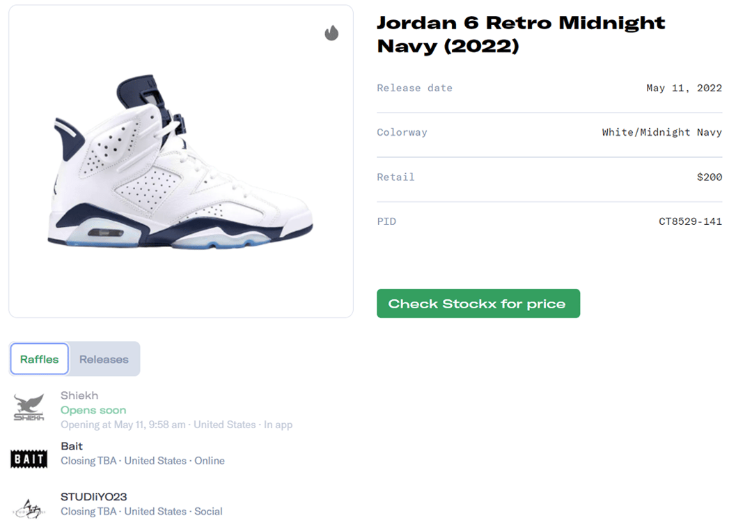Click the Bait store logo

click(29, 458)
